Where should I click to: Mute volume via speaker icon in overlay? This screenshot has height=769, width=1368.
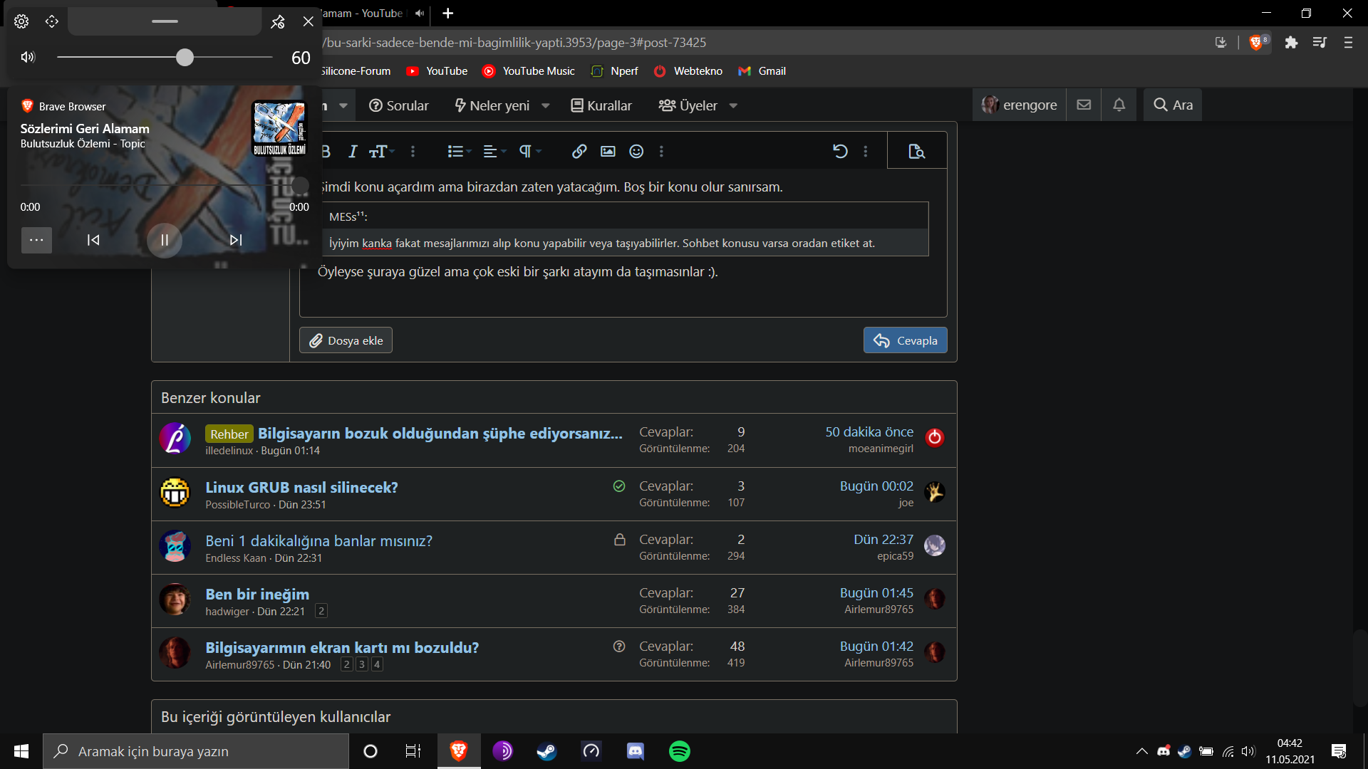(x=28, y=57)
